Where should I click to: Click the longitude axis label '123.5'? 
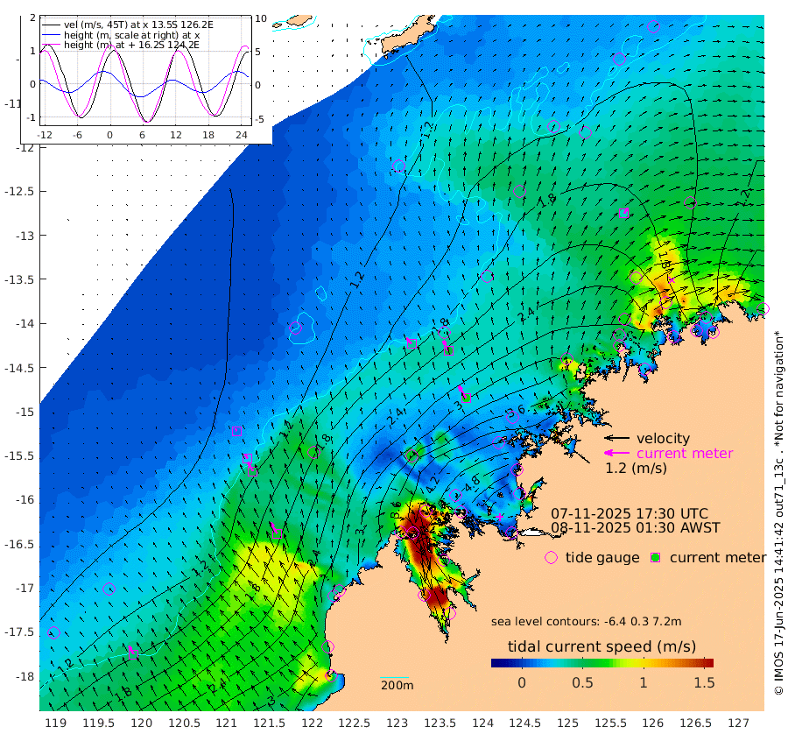click(440, 723)
